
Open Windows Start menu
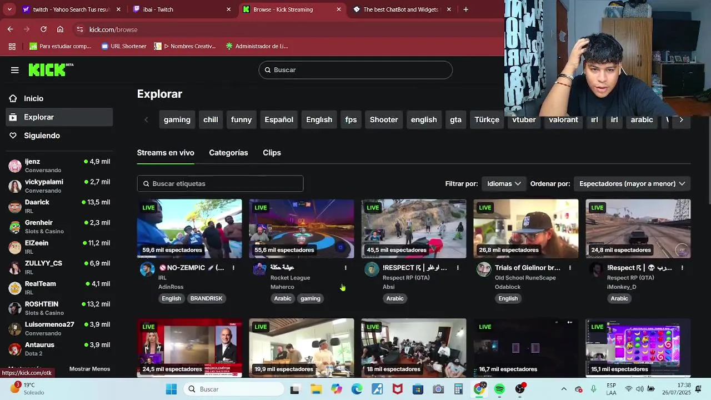click(x=171, y=389)
